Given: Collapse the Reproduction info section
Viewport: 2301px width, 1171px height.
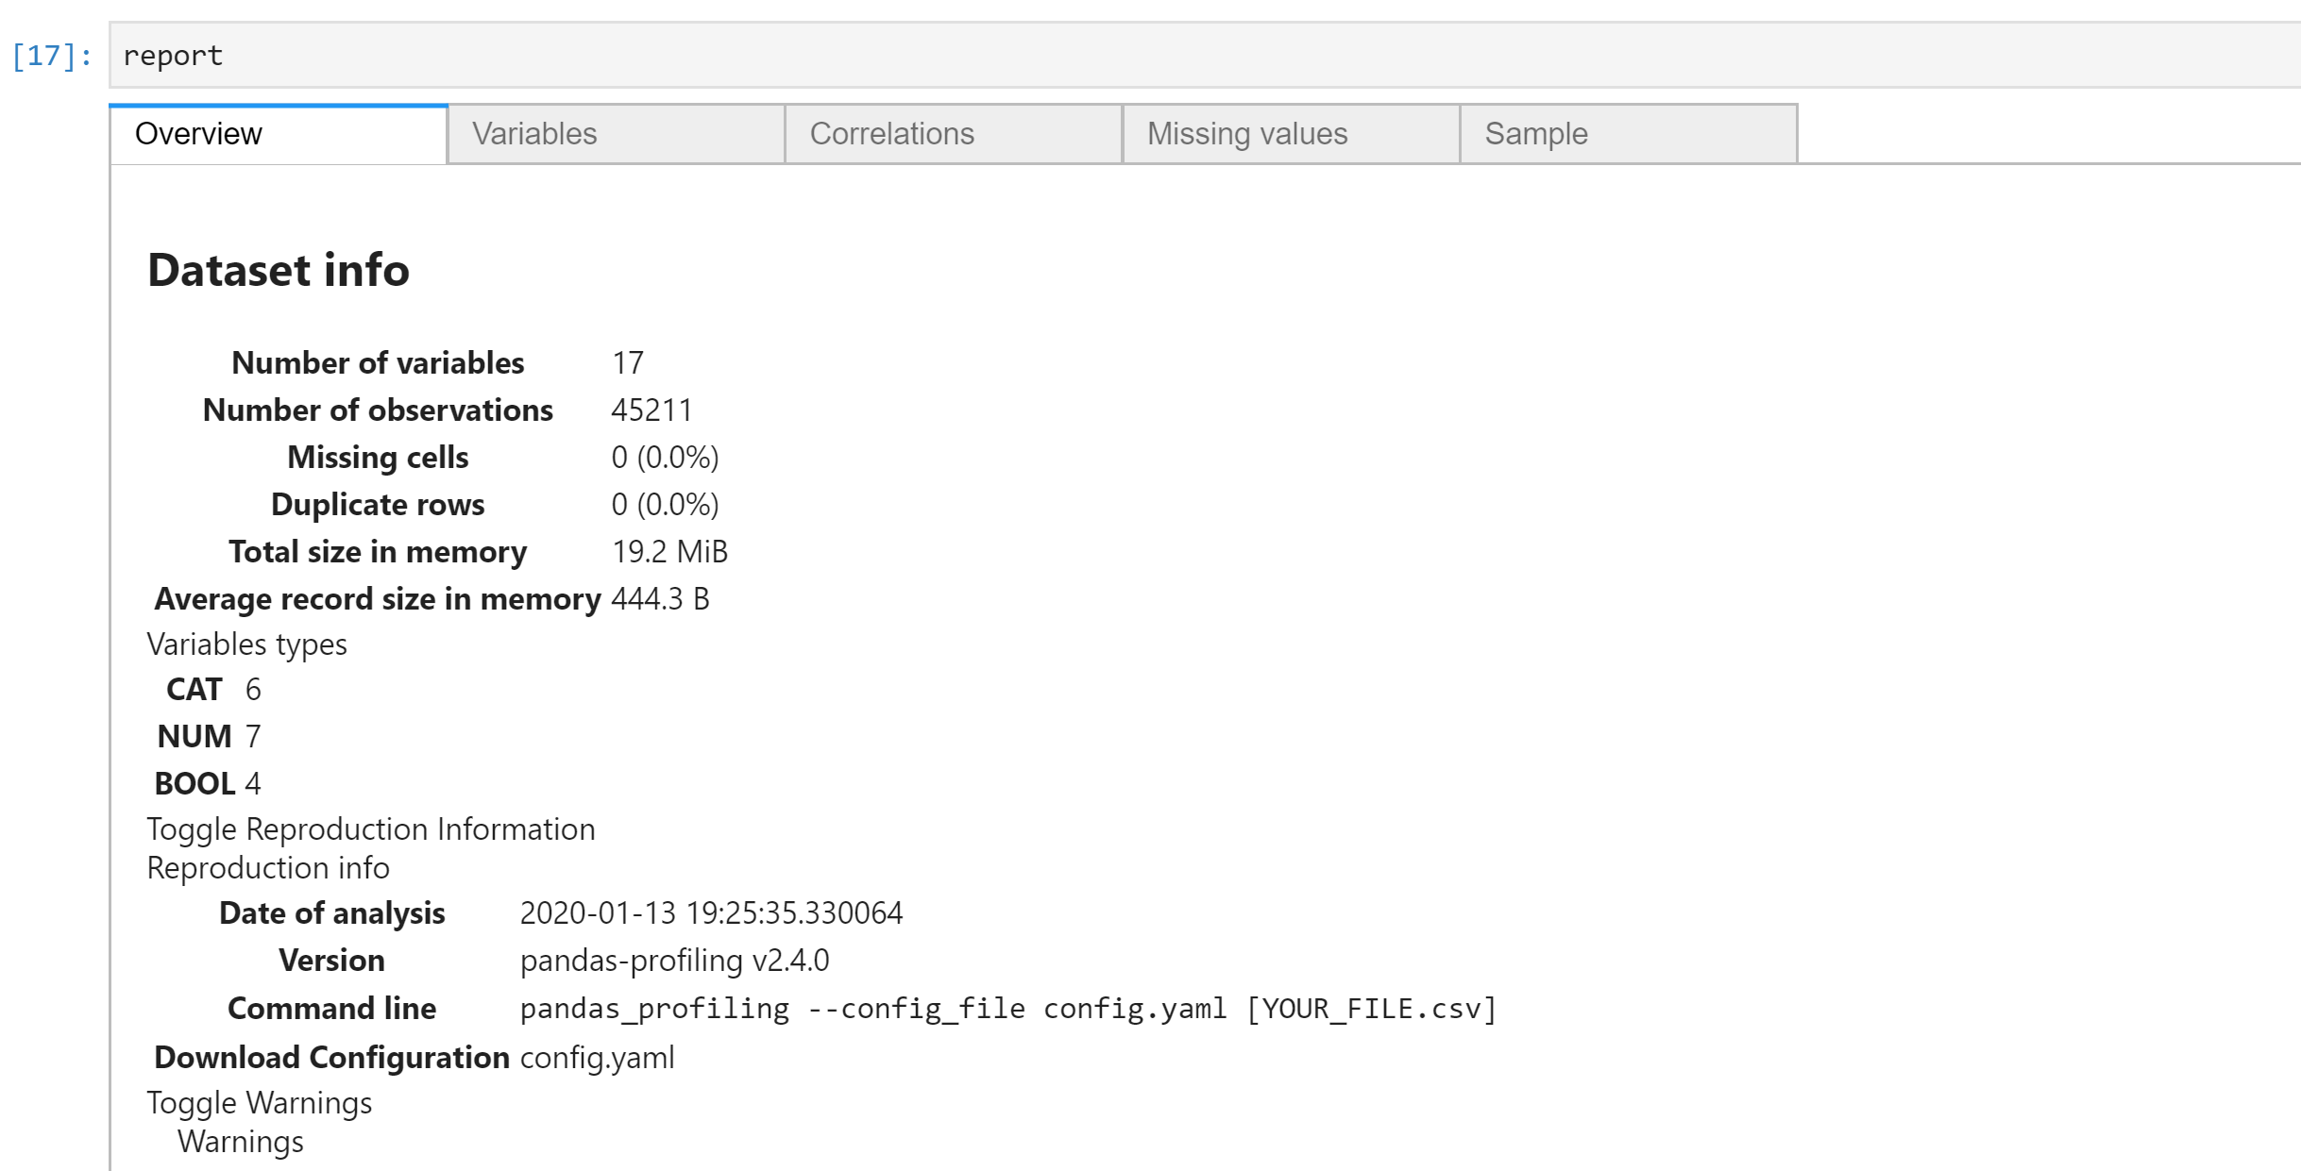Looking at the screenshot, I should click(267, 867).
